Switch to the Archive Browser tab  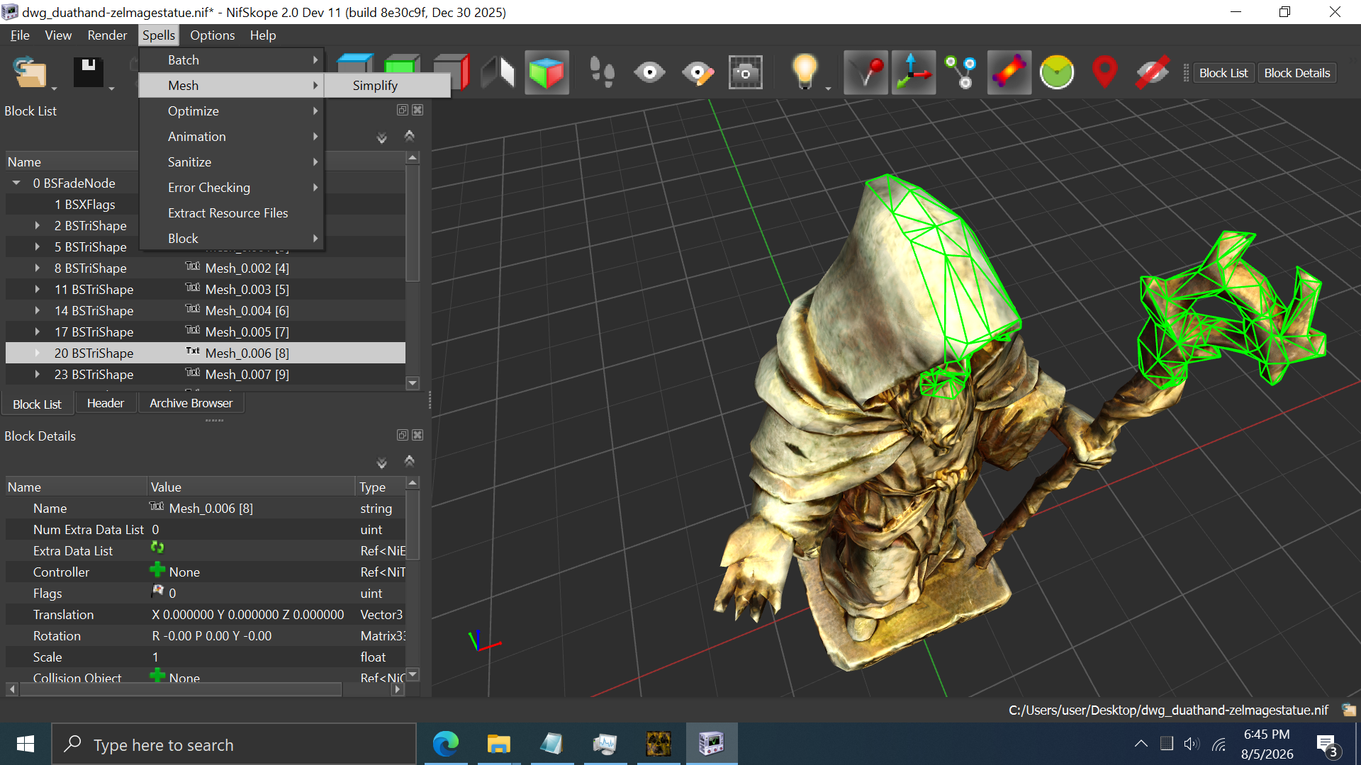click(x=191, y=403)
